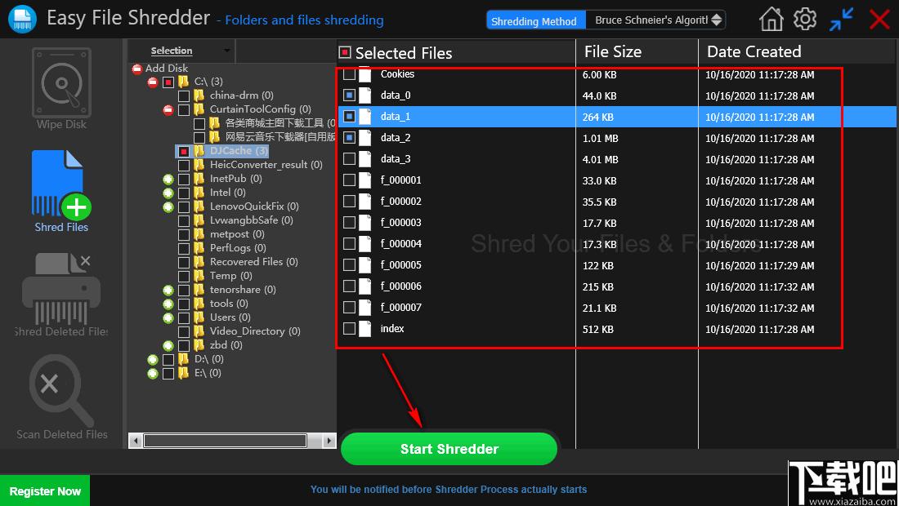This screenshot has height=506, width=899.
Task: Sort by Date Created column header
Action: (754, 51)
